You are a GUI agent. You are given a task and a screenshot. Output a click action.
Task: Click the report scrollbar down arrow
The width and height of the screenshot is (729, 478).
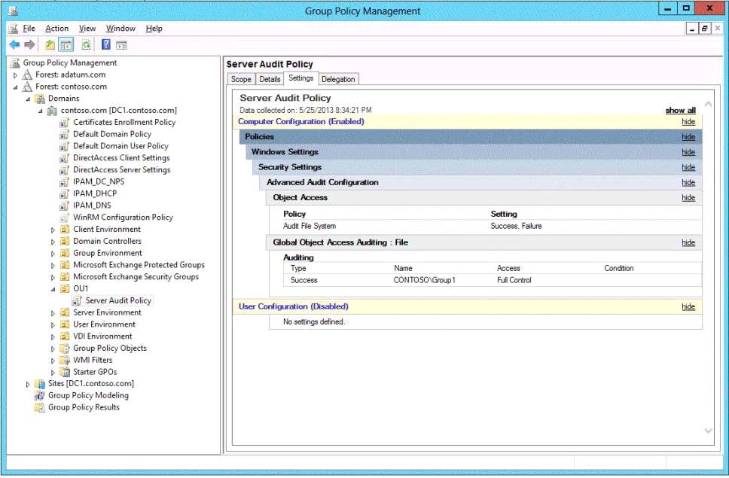(x=708, y=431)
